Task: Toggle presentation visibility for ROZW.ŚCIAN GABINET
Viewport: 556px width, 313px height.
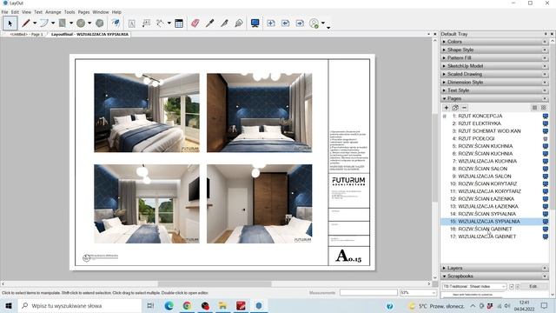Action: coord(546,229)
